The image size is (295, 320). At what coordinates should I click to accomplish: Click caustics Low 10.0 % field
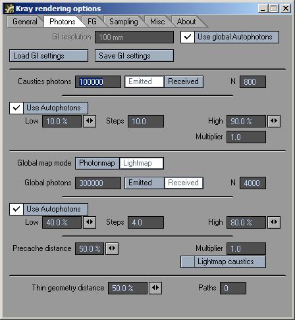(x=62, y=121)
